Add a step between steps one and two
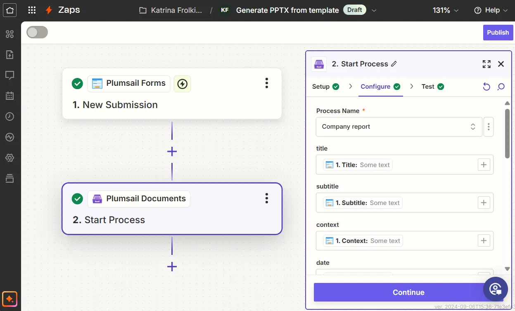 (172, 151)
